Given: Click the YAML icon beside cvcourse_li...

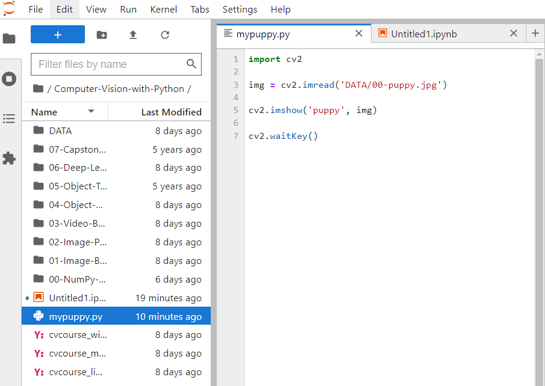Looking at the screenshot, I should tap(39, 372).
